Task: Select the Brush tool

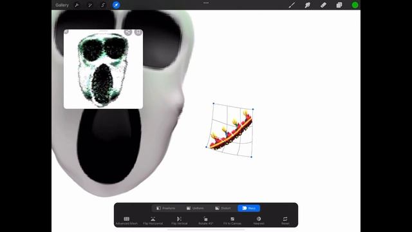Action: point(292,5)
